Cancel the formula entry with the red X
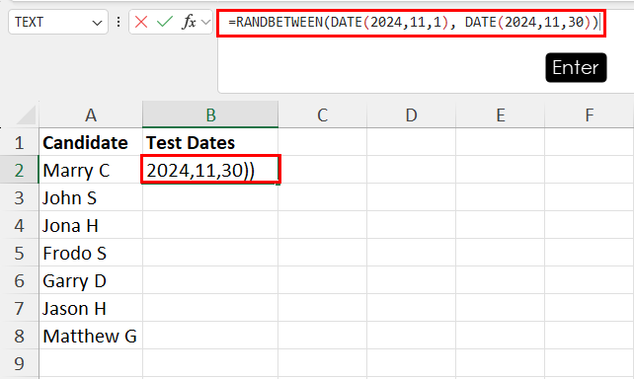 click(141, 22)
